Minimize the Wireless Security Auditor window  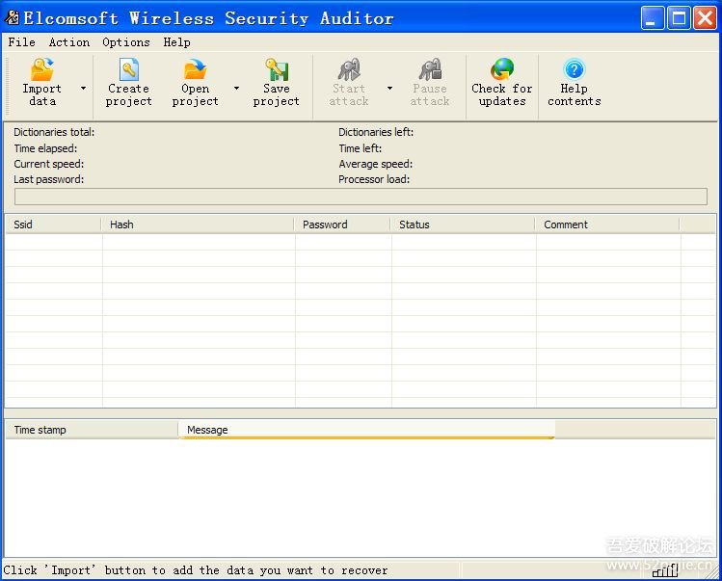[x=652, y=18]
